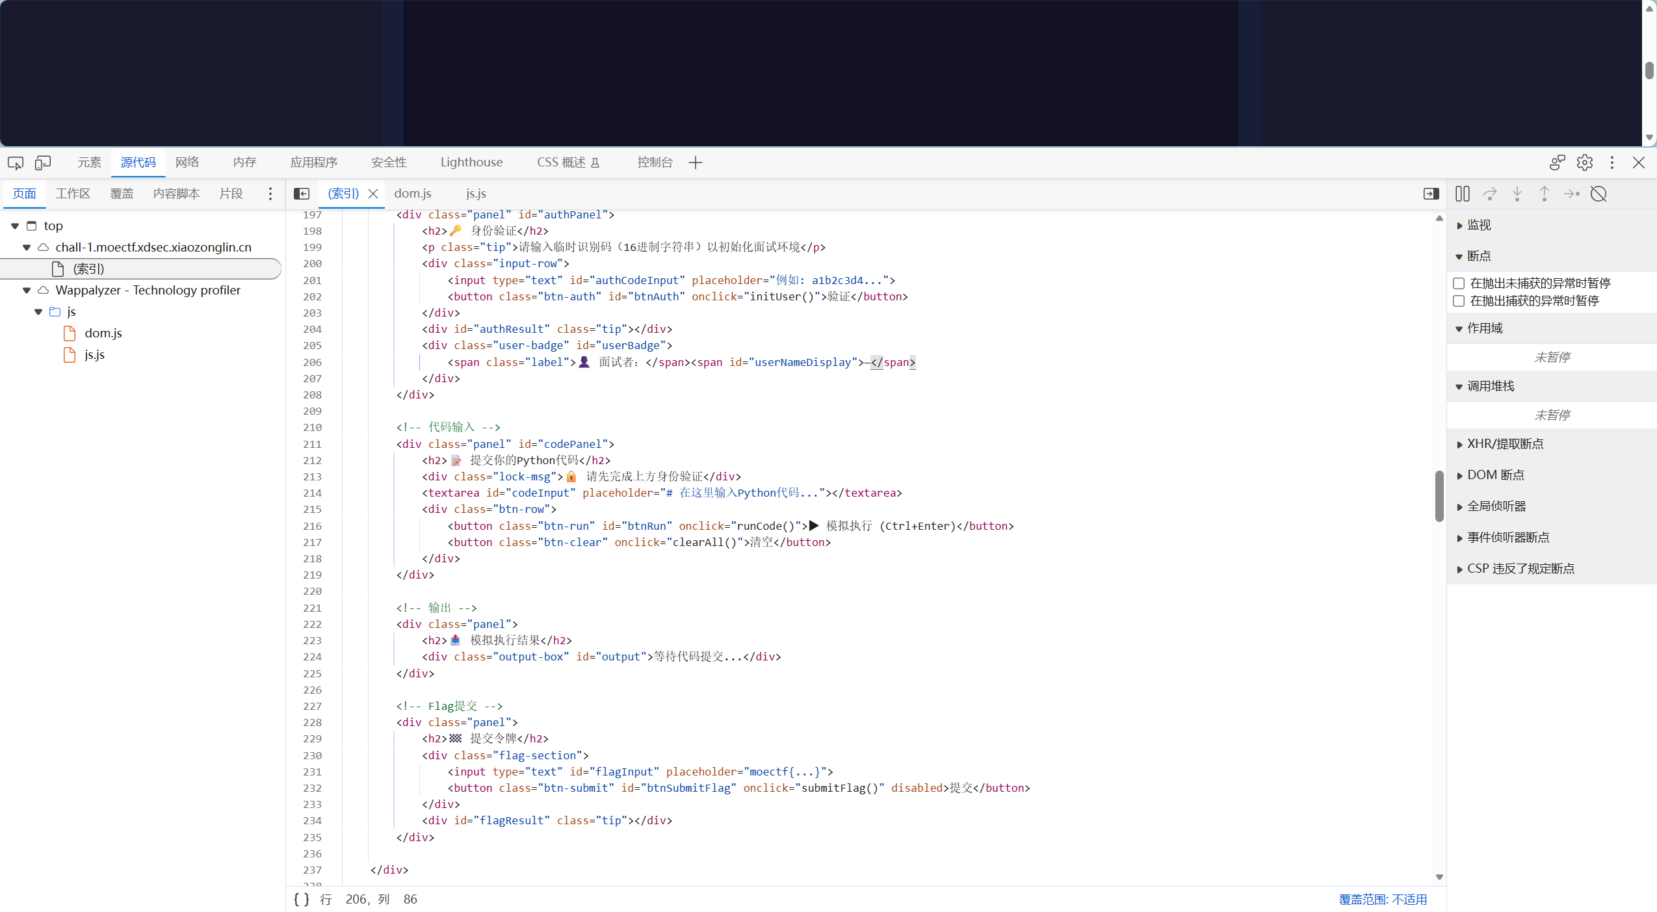This screenshot has width=1657, height=912.
Task: Enable pause on uncaught exceptions checkbox
Action: 1459,283
